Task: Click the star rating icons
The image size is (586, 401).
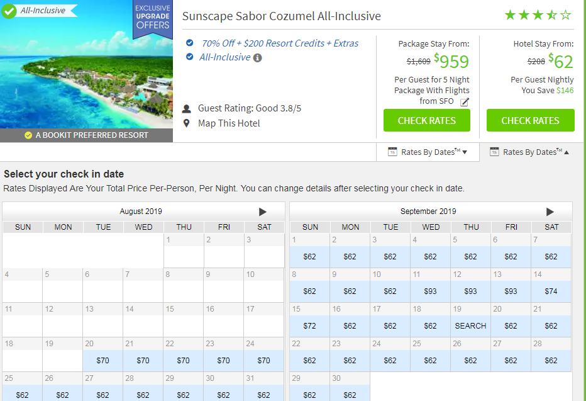Action: pos(538,15)
